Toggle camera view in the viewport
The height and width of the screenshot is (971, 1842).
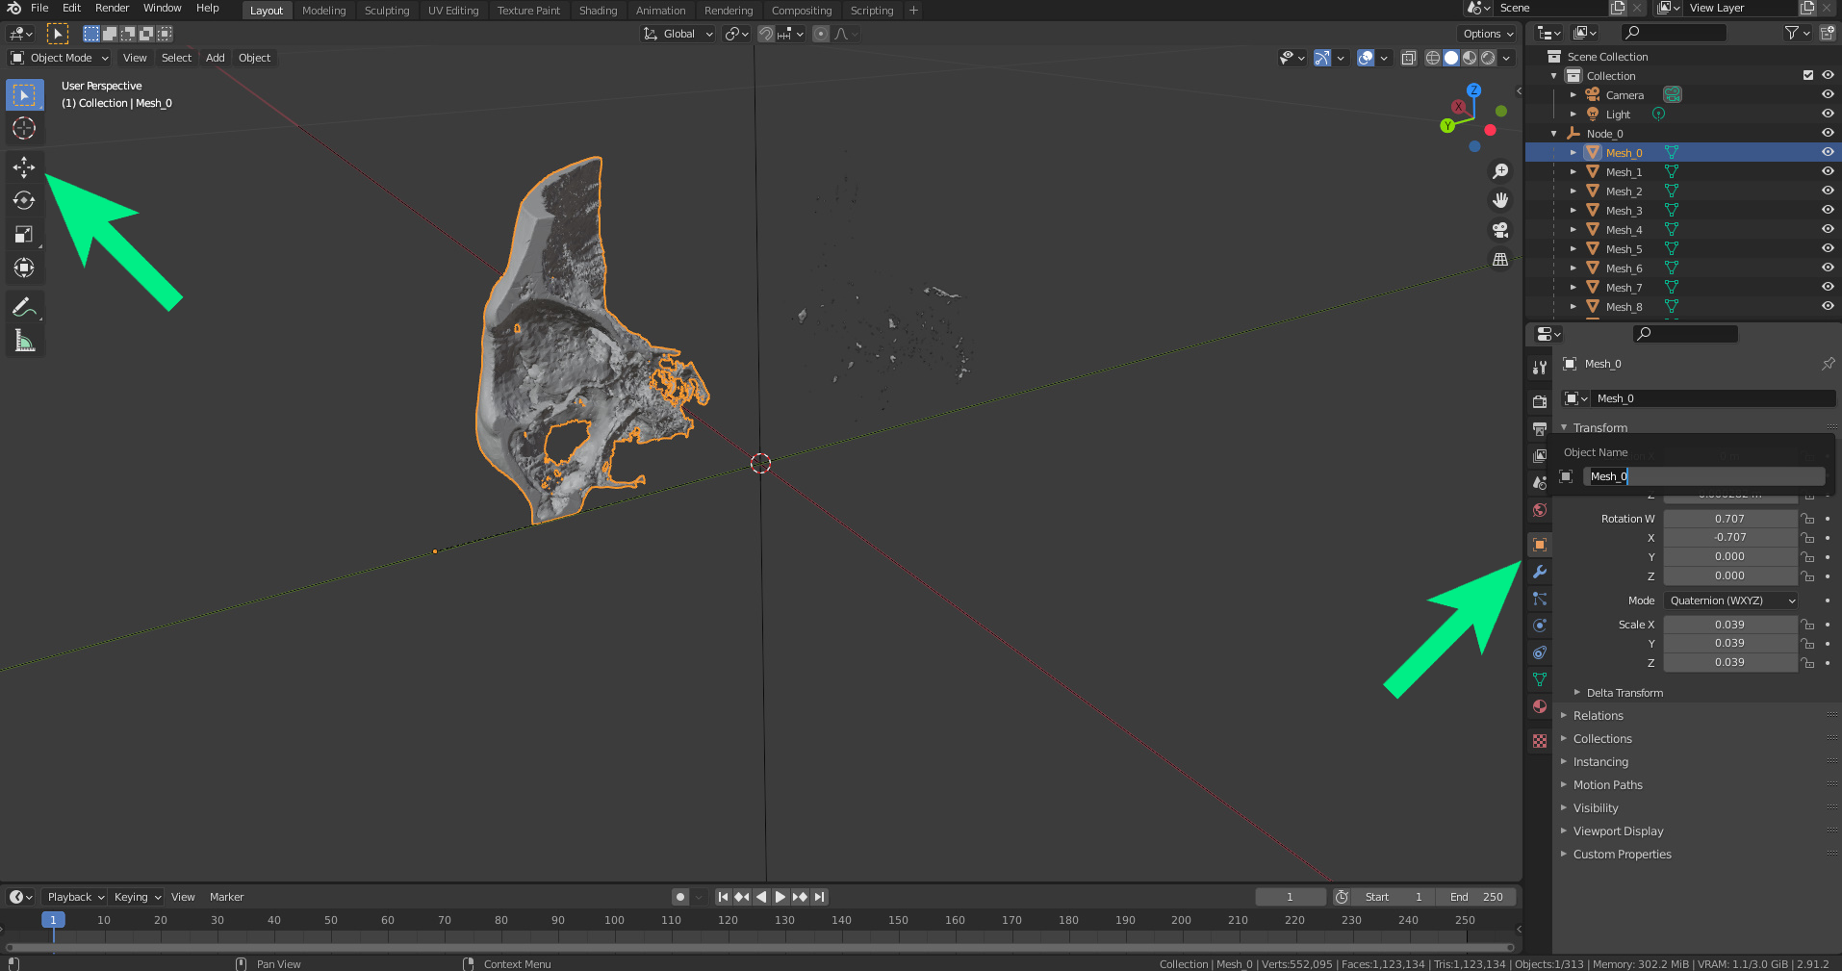coord(1499,230)
